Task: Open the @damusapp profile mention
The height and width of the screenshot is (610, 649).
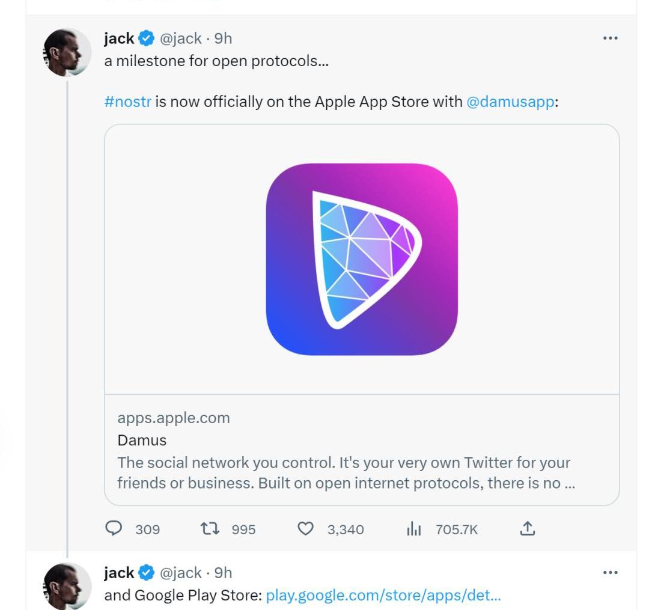Action: tap(510, 102)
